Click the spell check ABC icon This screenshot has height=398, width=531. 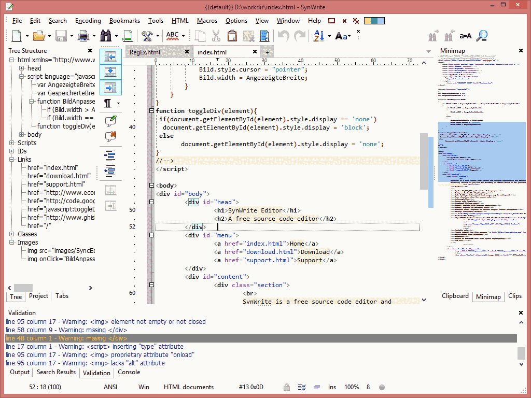[172, 36]
